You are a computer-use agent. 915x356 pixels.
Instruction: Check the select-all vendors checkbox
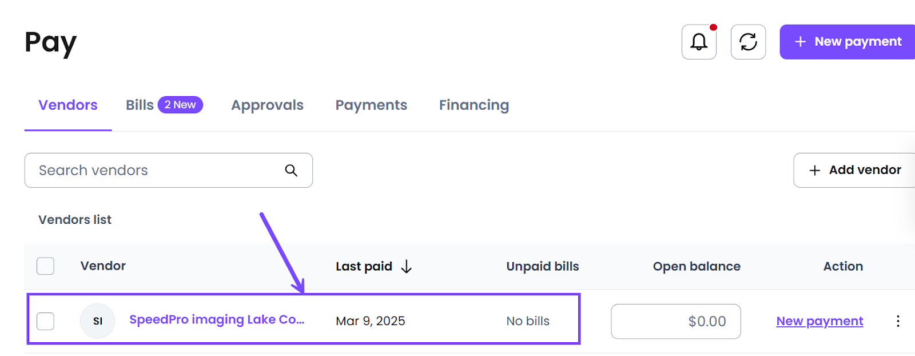(46, 266)
